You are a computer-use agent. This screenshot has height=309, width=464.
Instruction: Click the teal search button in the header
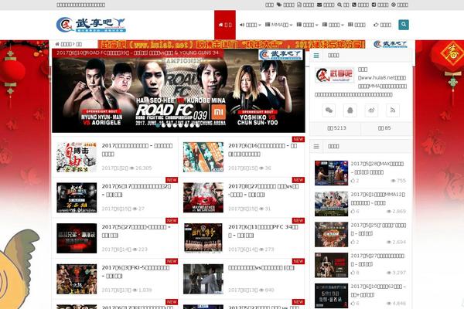click(x=404, y=25)
